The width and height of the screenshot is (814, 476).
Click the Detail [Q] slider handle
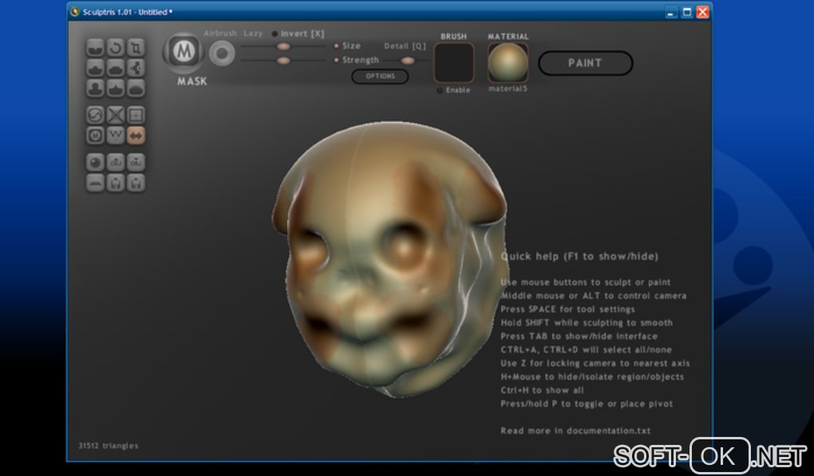(408, 61)
